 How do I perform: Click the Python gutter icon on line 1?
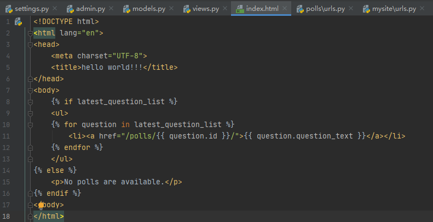(18, 22)
